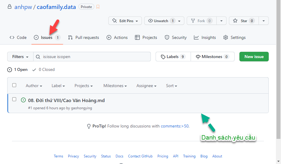The image size is (281, 164).
Task: Click the search magnifier icon in filter box
Action: coord(38,57)
